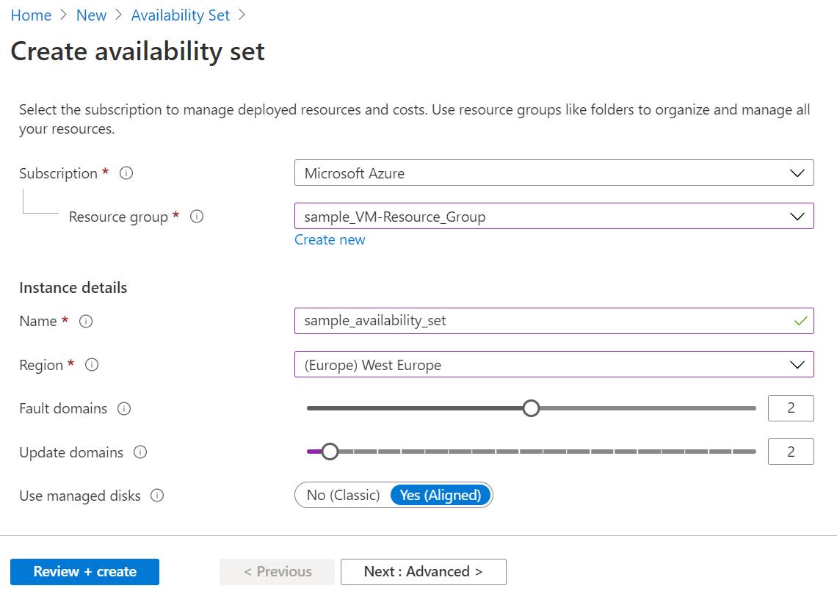
Task: Click the info icon beside Subscription
Action: click(x=126, y=173)
